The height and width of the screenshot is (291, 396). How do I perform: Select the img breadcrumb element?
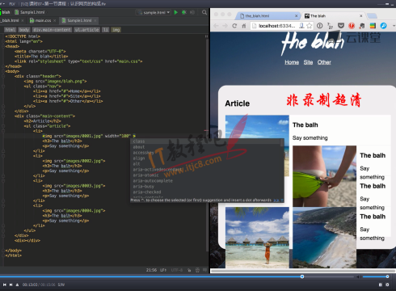click(116, 30)
